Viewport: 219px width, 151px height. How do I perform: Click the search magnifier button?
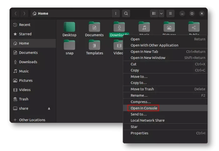(126, 13)
